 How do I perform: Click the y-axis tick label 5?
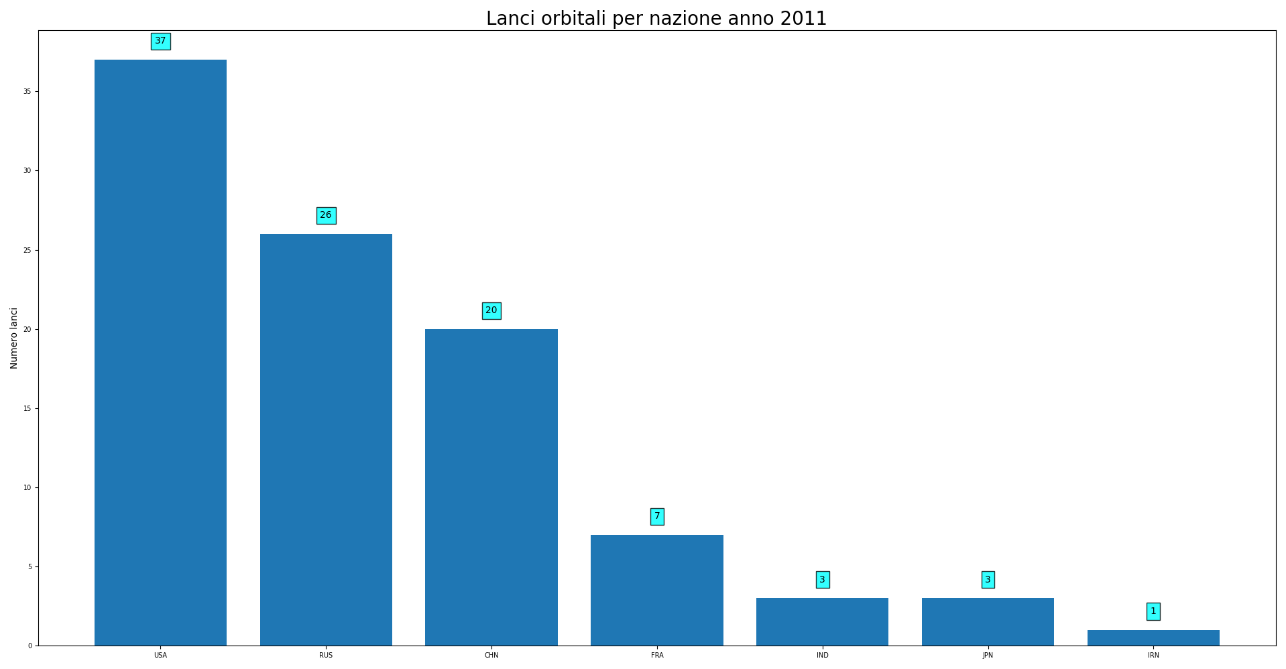[x=30, y=566]
